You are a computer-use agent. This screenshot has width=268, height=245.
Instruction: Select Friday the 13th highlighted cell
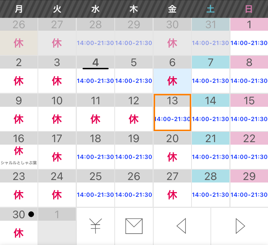click(172, 112)
